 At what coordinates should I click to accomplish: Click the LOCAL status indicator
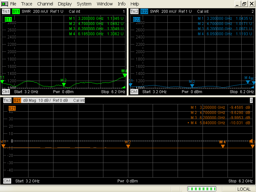pyautogui.click(x=244, y=189)
